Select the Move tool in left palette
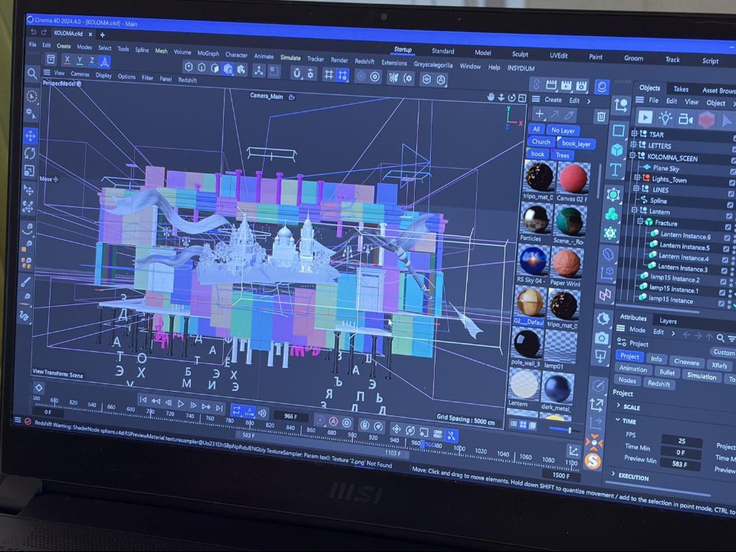Viewport: 736px width, 552px height. click(31, 136)
